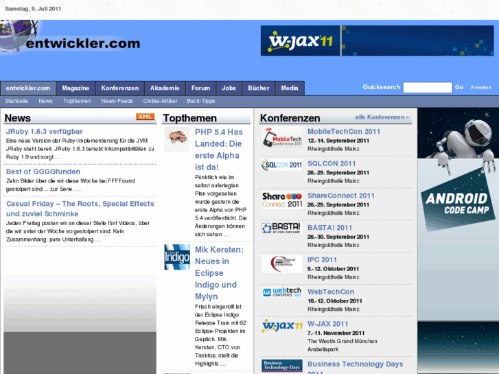This screenshot has width=499, height=374.
Task: Select Online-Artikel in the submenu
Action: [160, 101]
